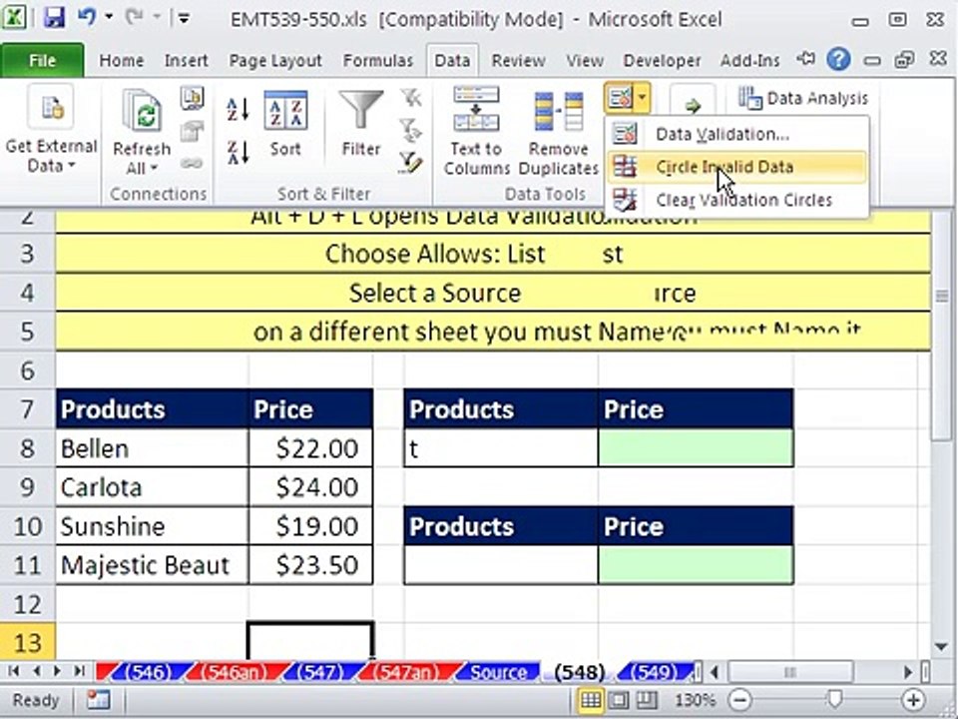
Task: Open the Add-Ins ribbon tab
Action: 749,61
